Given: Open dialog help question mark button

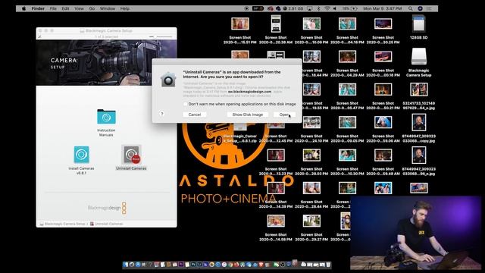Looking at the screenshot, I should pos(161,114).
